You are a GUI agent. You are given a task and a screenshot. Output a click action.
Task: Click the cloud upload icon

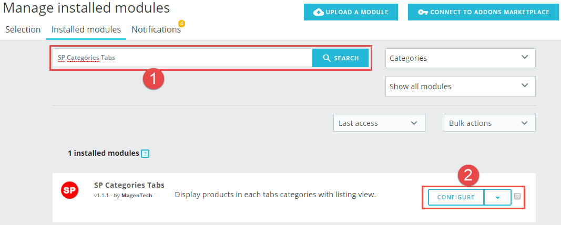point(318,12)
